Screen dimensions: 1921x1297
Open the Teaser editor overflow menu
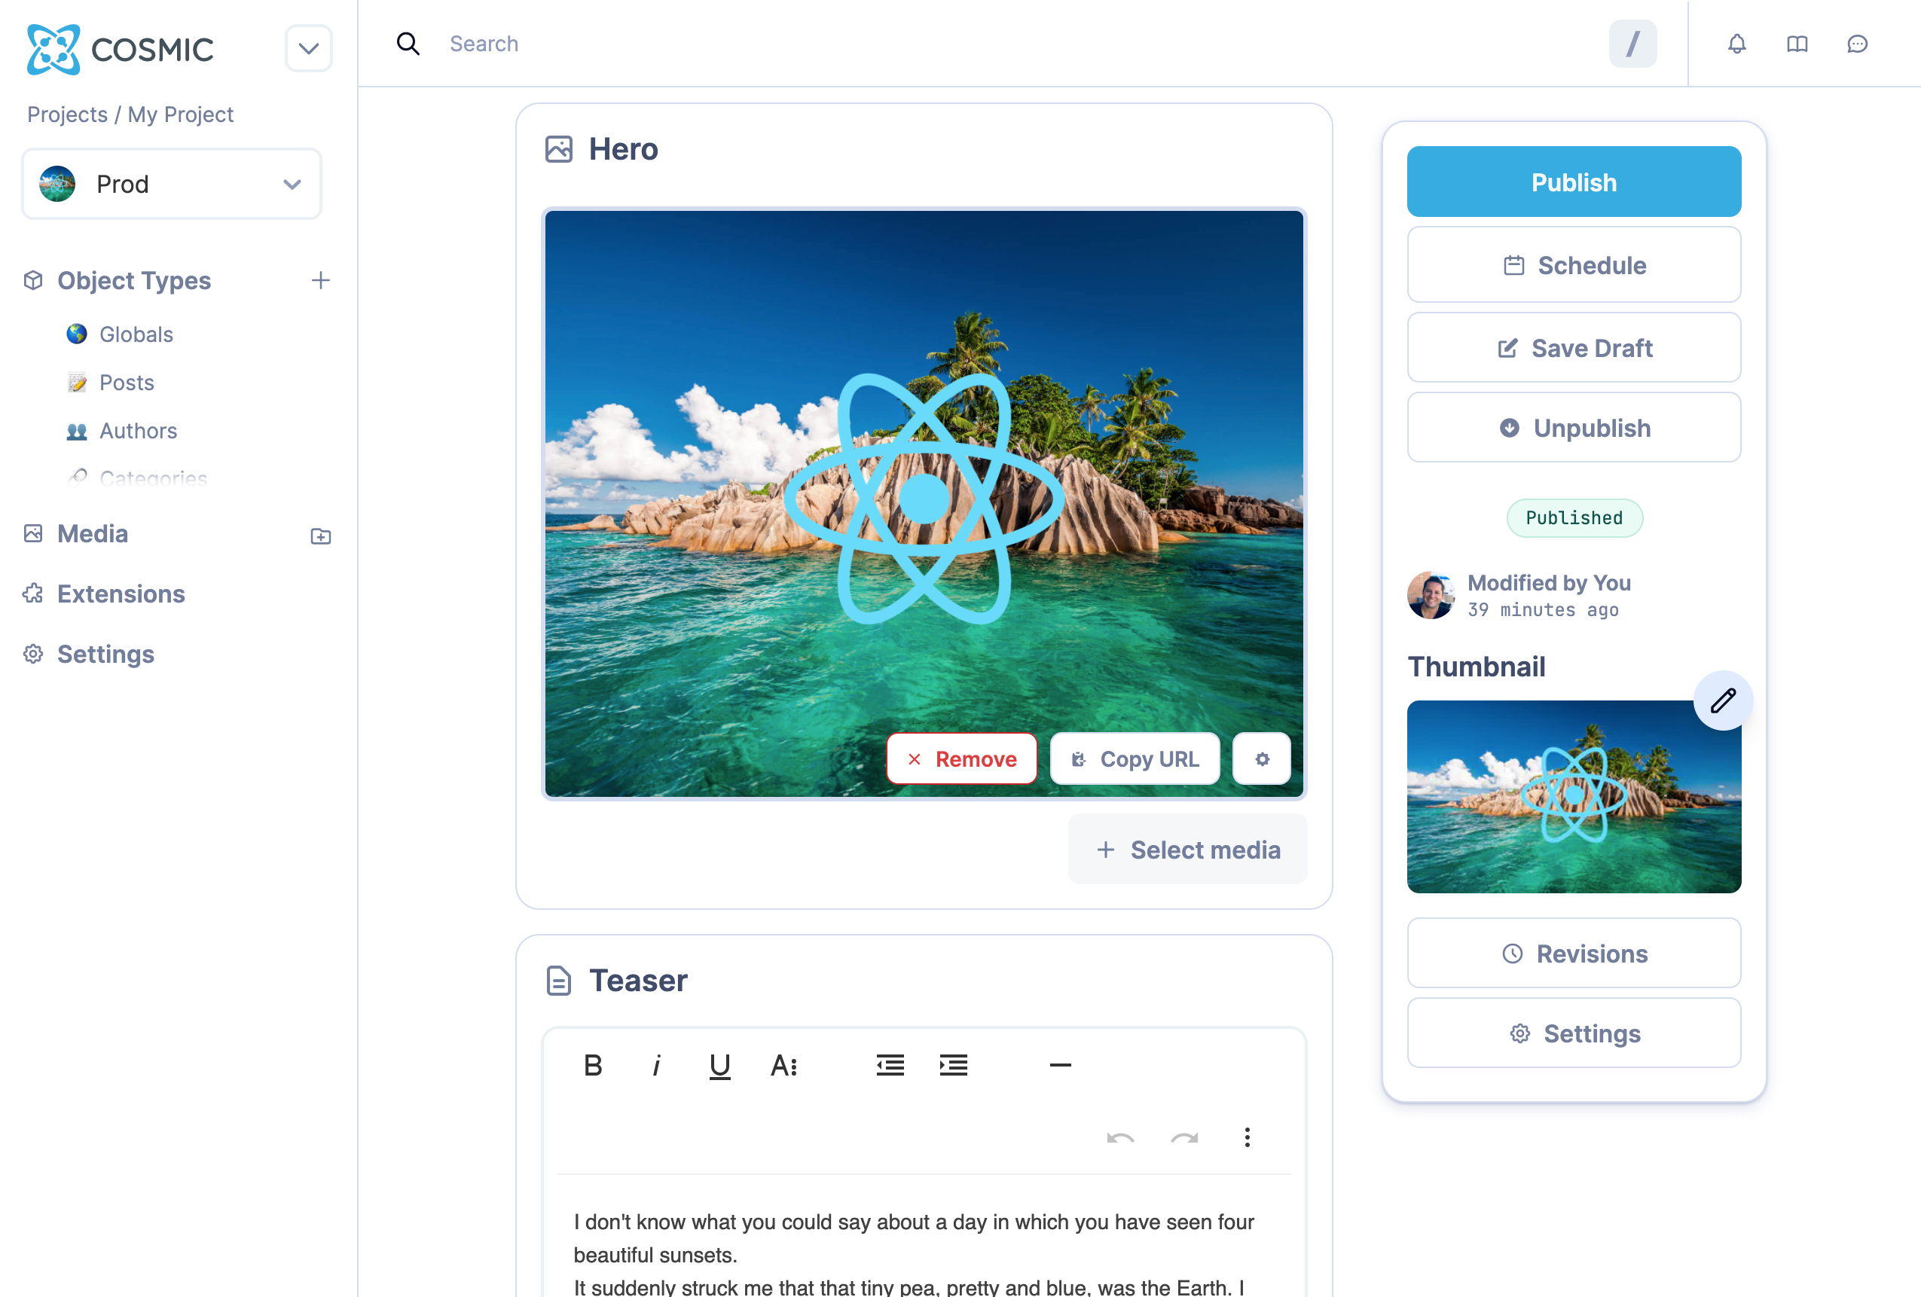coord(1248,1137)
